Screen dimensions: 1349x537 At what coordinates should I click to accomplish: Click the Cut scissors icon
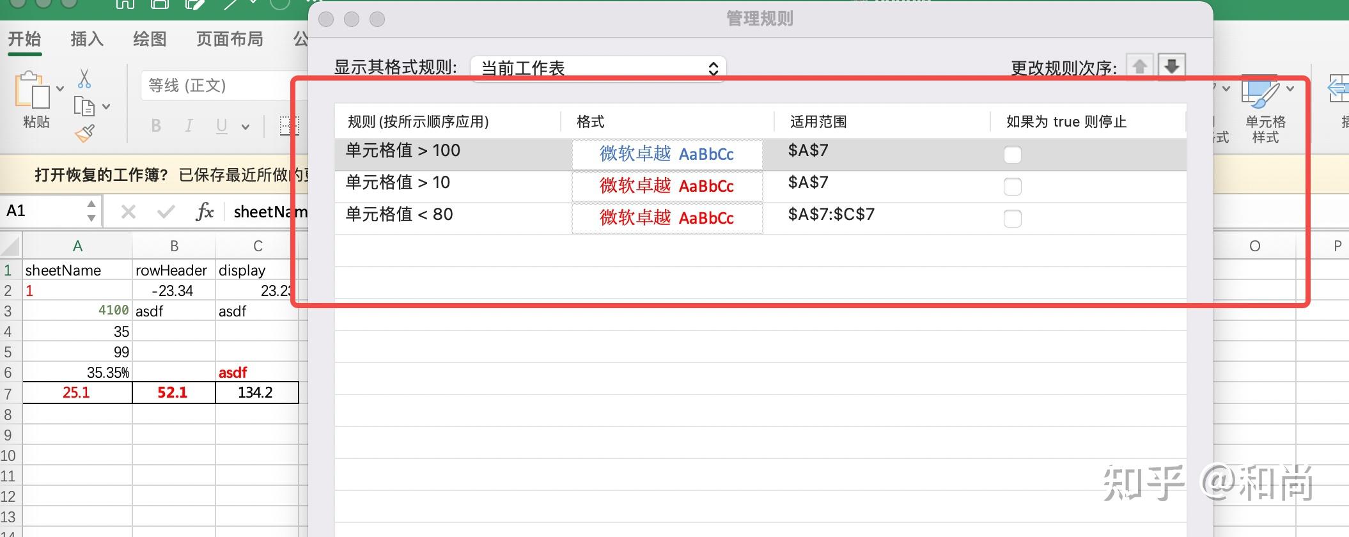pos(84,78)
